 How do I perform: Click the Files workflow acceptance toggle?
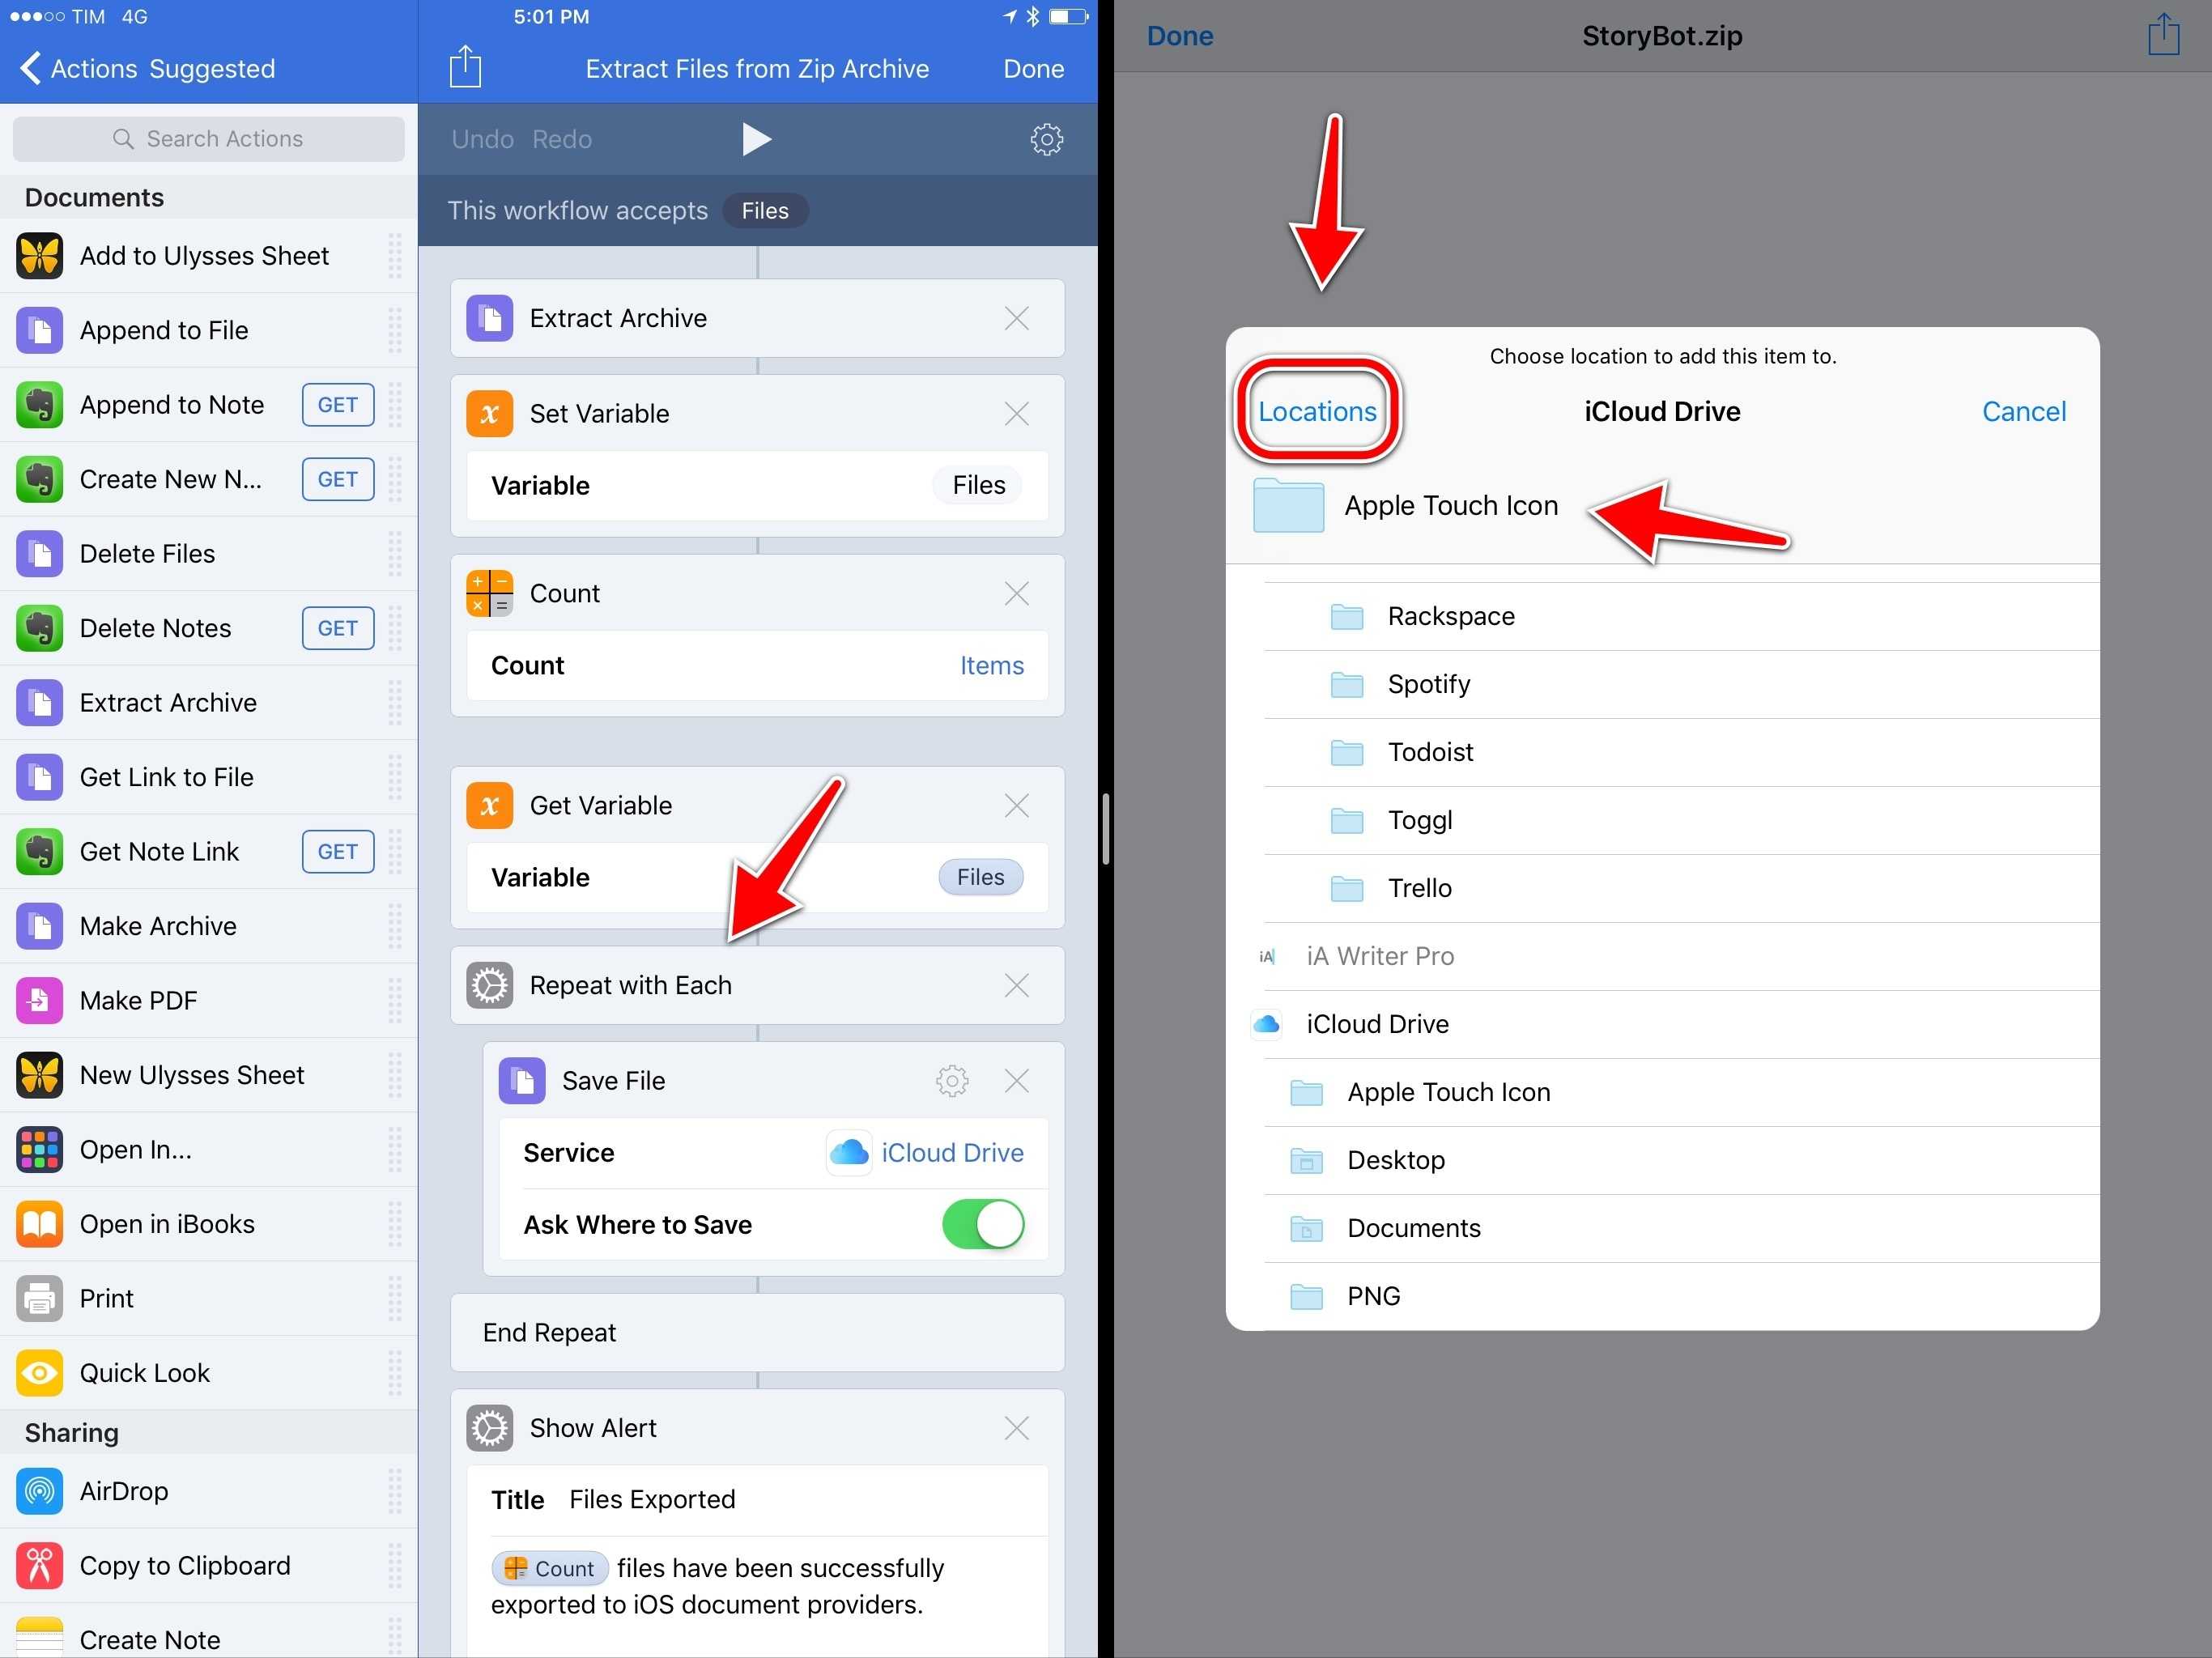[x=763, y=209]
